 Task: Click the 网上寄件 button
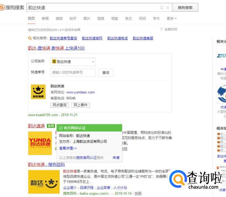[81, 105]
